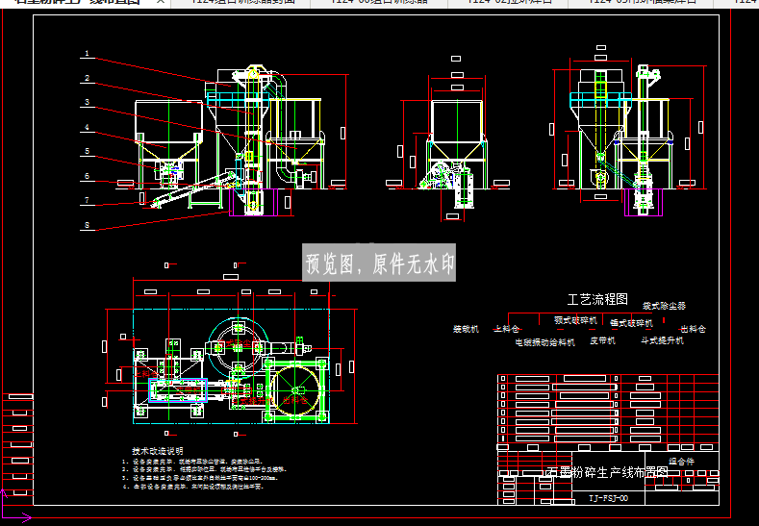Image resolution: width=759 pixels, height=526 pixels.
Task: Click callout number 6 label
Action: [88, 176]
